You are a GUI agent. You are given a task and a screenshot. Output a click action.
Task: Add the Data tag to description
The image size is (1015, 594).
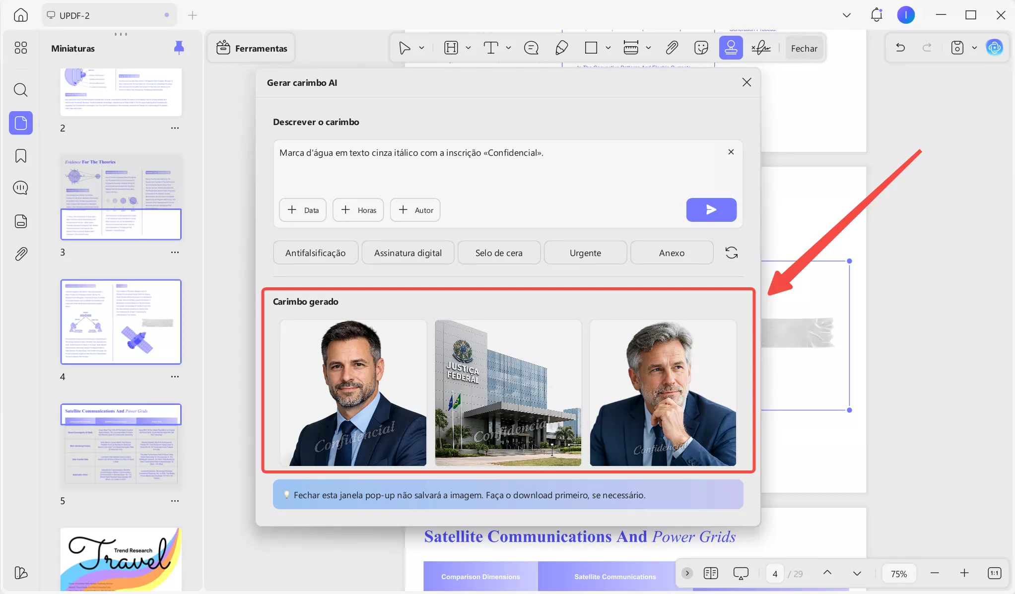tap(302, 210)
